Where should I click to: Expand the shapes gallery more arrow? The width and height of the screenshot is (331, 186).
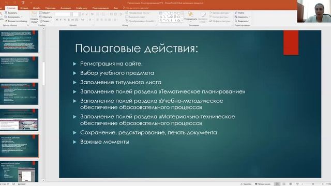pos(182,21)
